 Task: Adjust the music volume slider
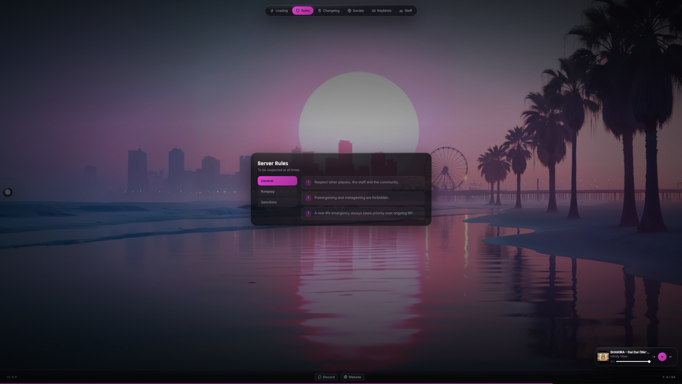(633, 361)
